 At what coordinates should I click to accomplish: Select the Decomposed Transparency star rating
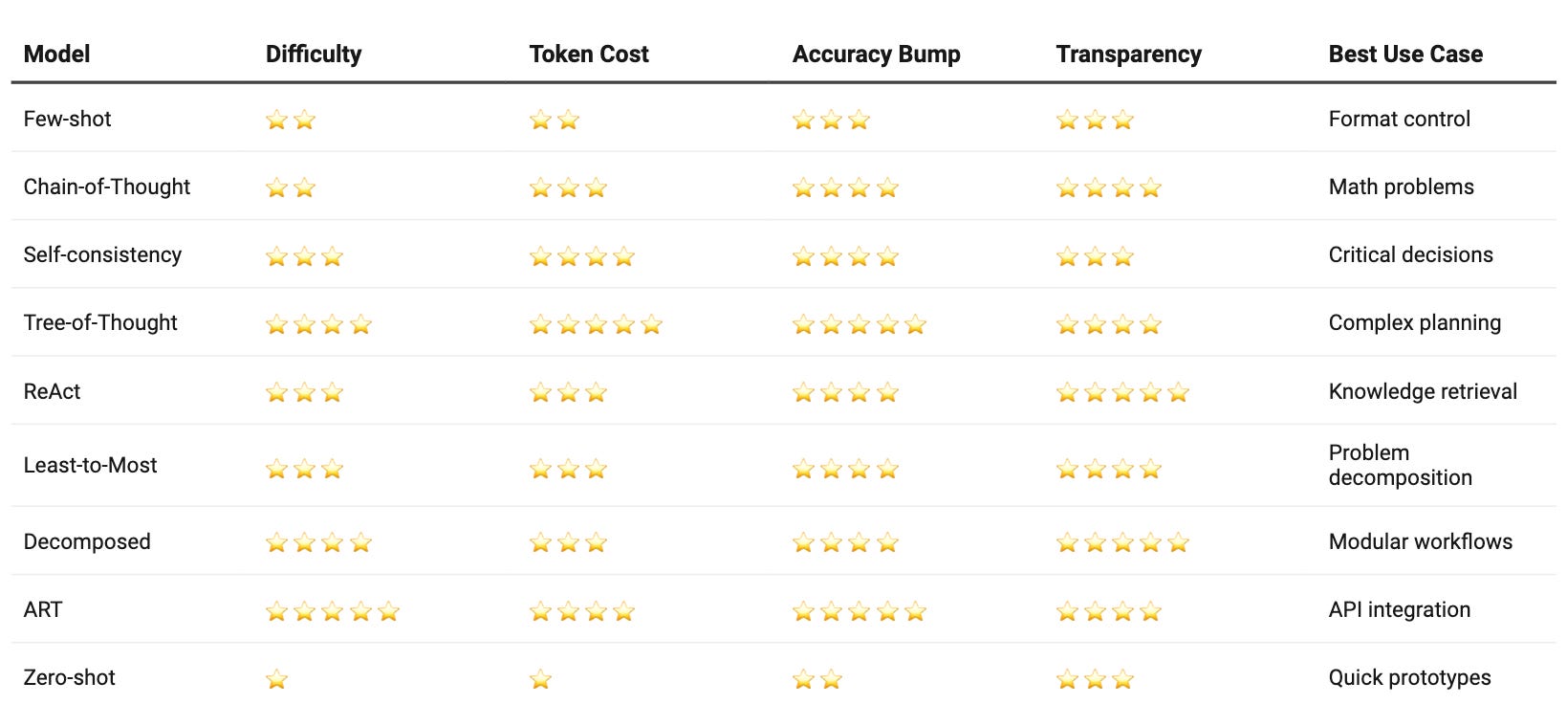1122,542
